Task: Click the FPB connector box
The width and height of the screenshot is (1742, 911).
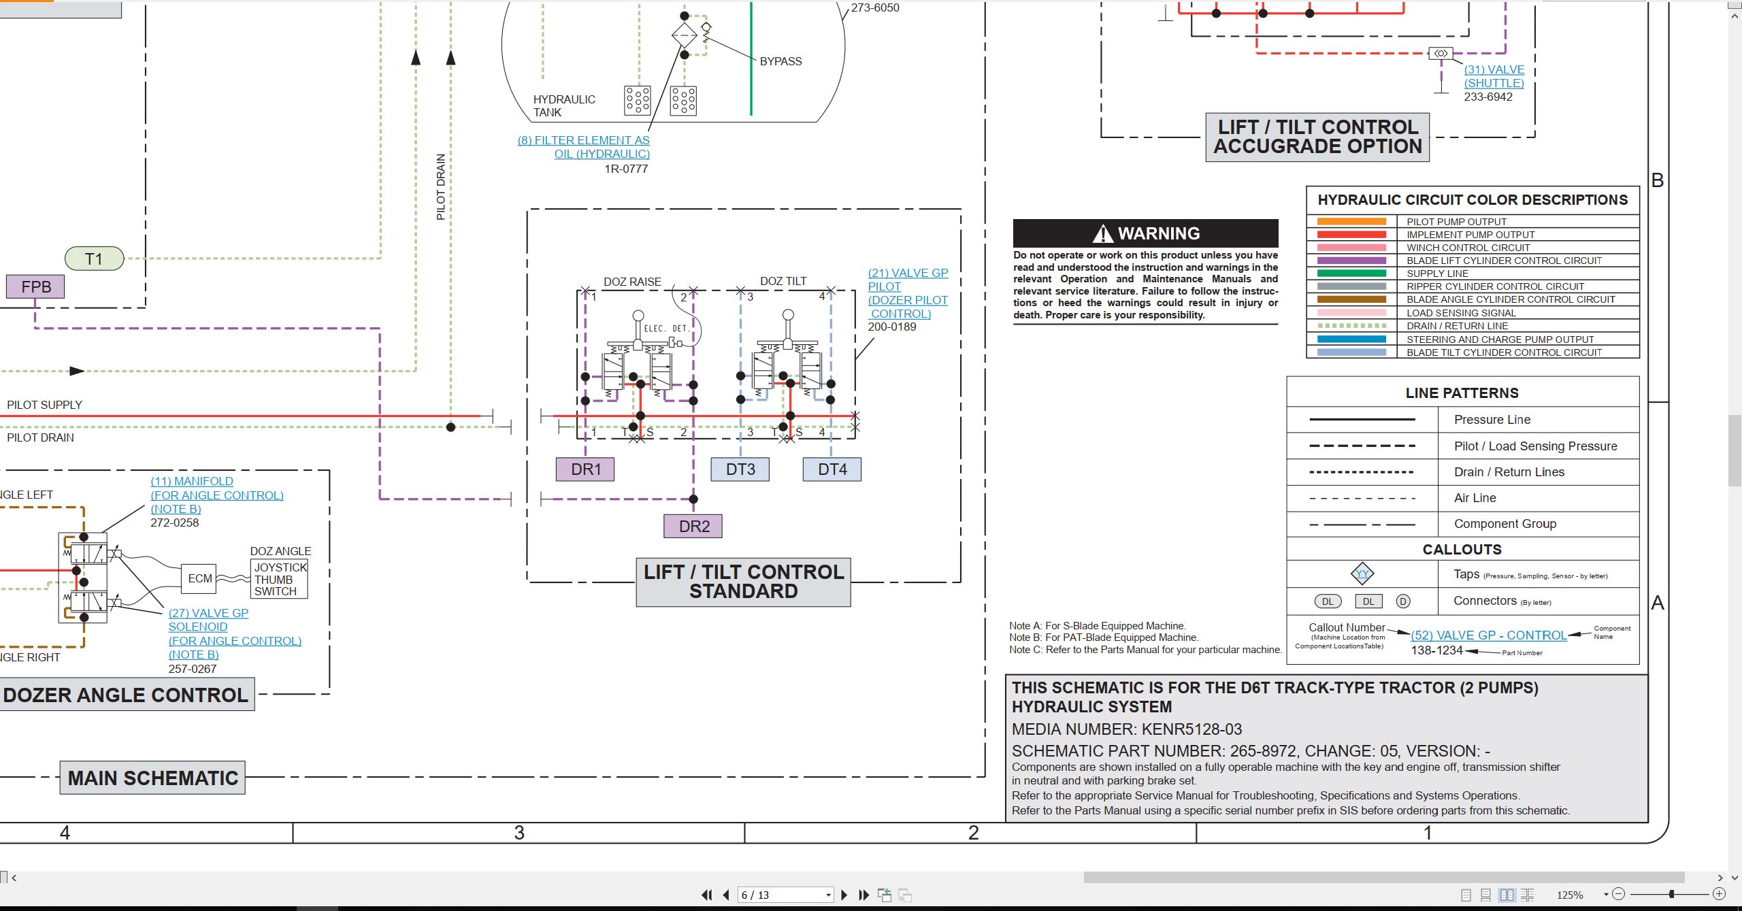Action: (35, 286)
